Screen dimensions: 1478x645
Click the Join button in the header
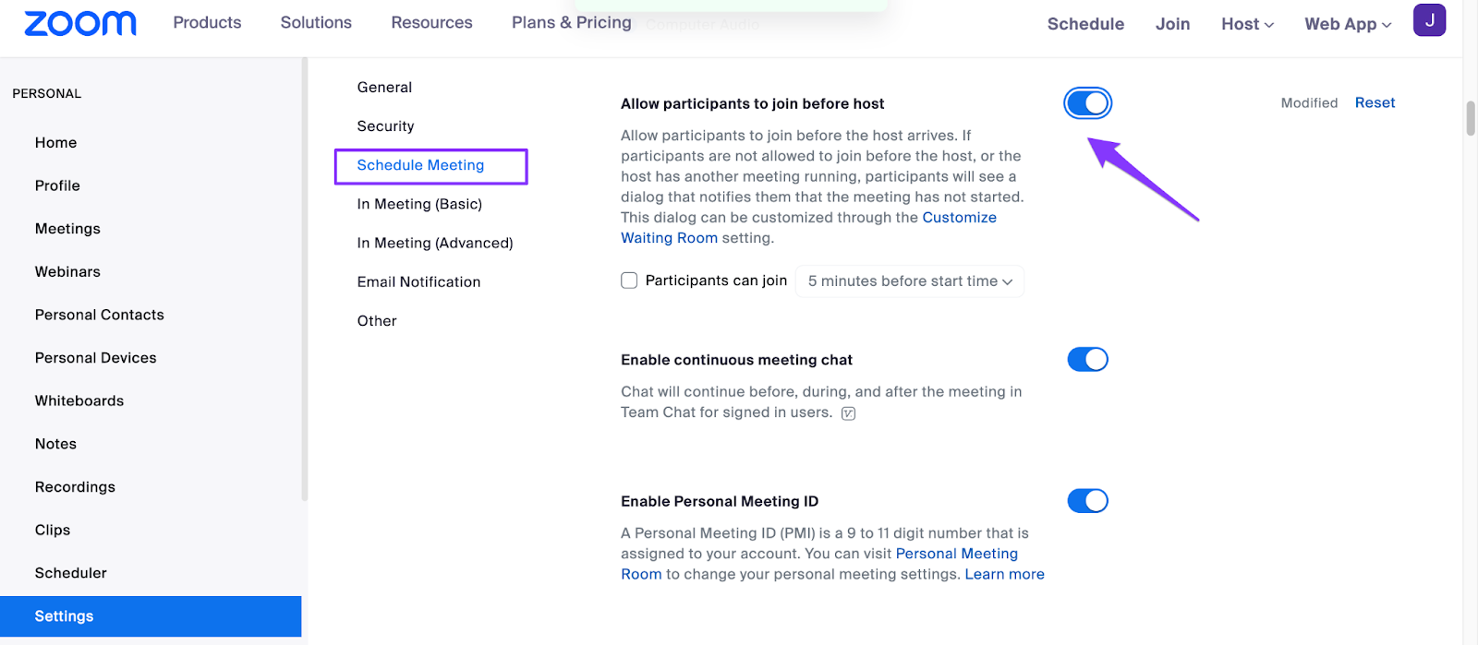pyautogui.click(x=1172, y=24)
